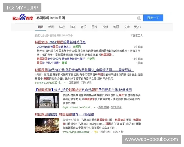The height and width of the screenshot is (147, 184).
Task: Click the search tools filter icon
Action: [132, 36]
